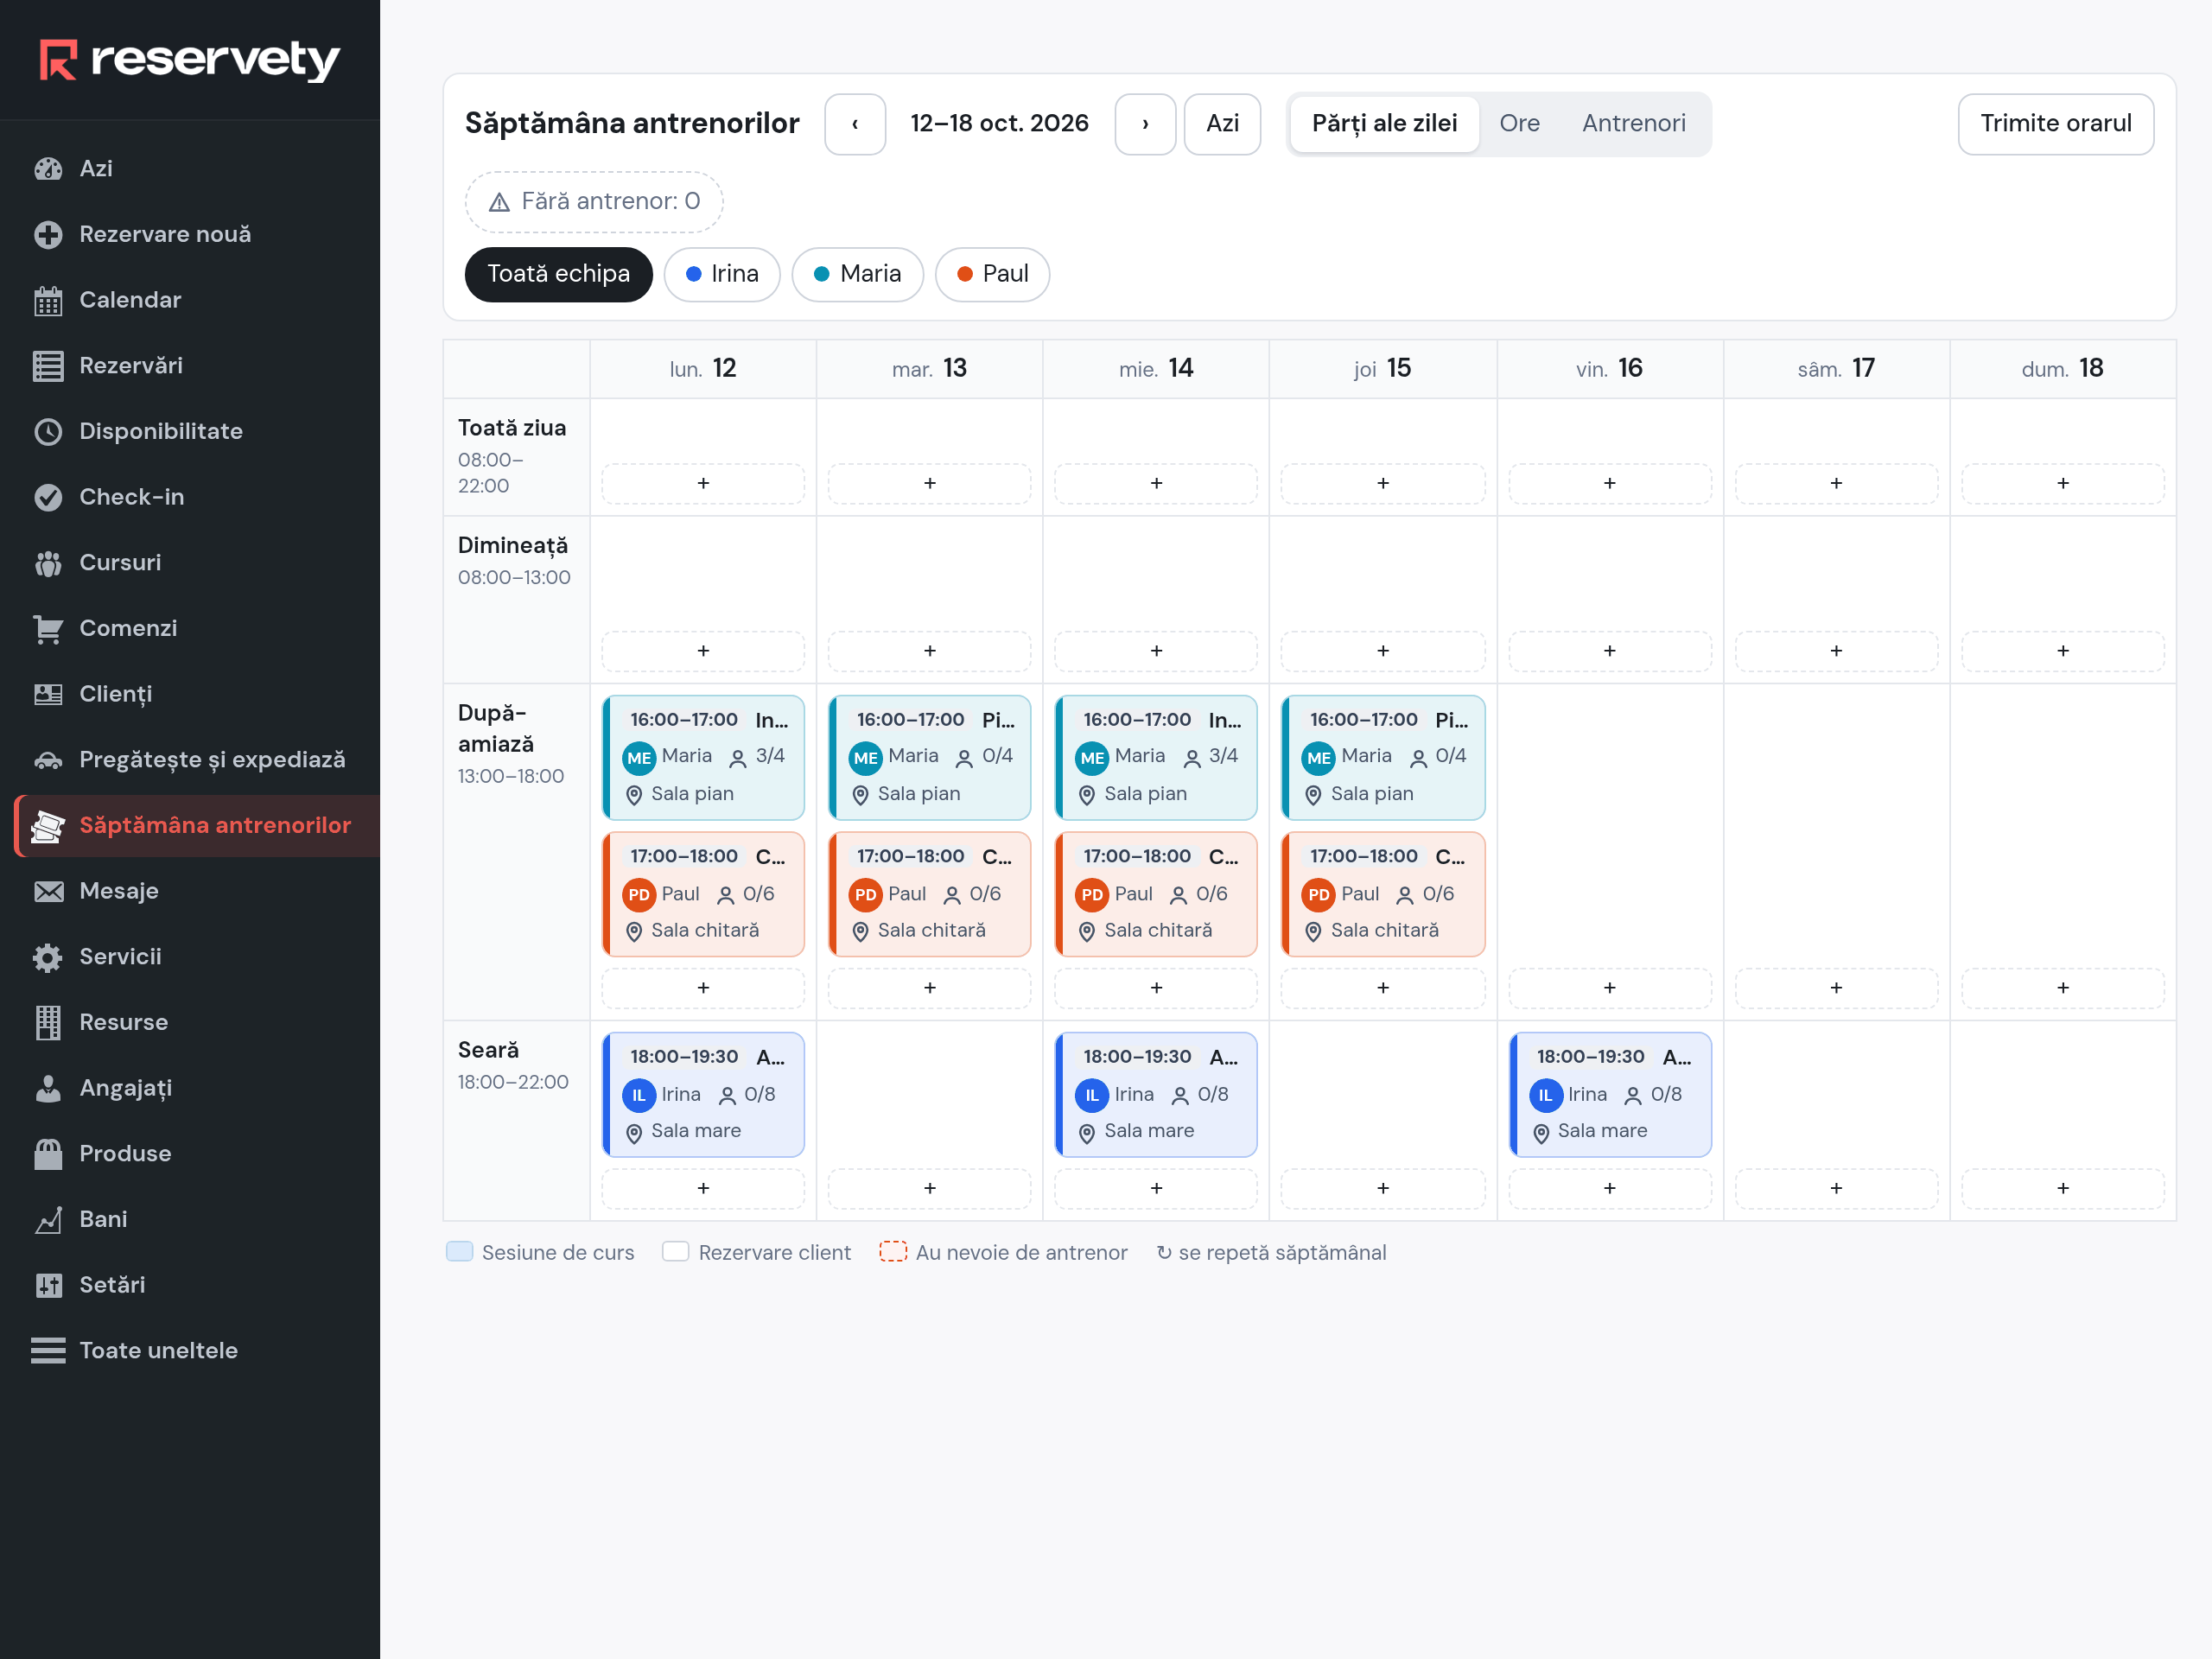Open Friday's 18:00–19:30 Irina session card
This screenshot has height=1659, width=2212.
tap(1610, 1094)
